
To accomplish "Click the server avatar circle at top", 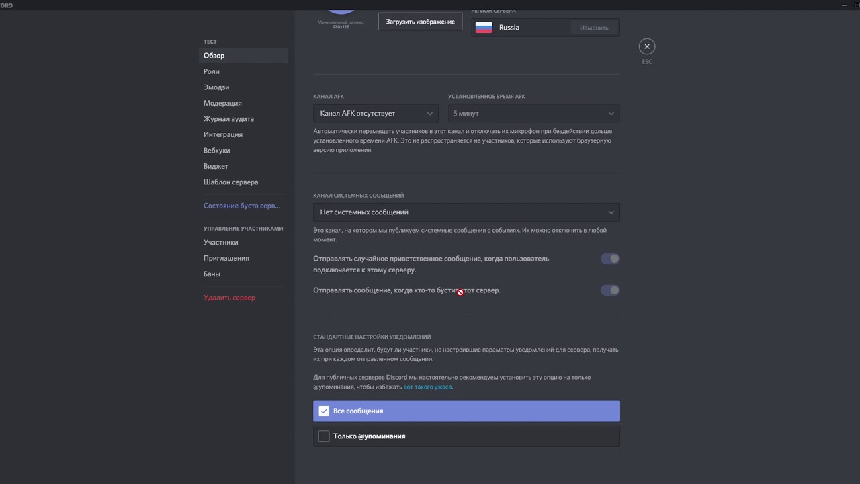I will pyautogui.click(x=341, y=5).
